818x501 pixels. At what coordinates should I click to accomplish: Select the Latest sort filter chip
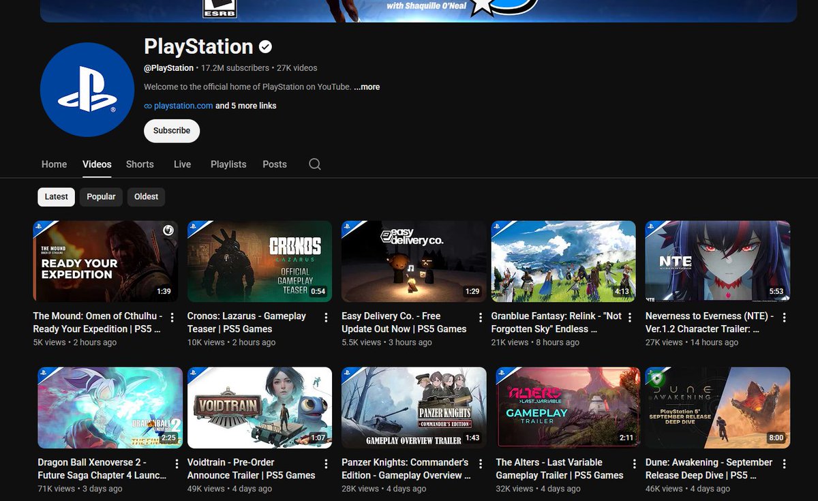[x=56, y=197]
